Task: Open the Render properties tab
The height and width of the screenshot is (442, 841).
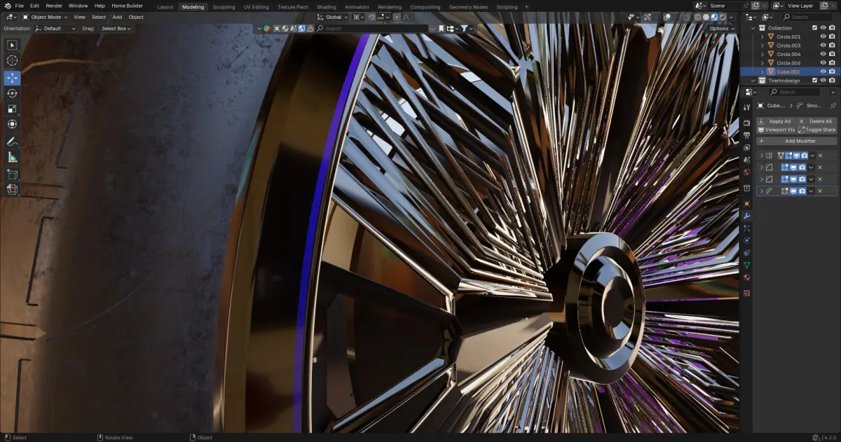Action: coord(746,123)
